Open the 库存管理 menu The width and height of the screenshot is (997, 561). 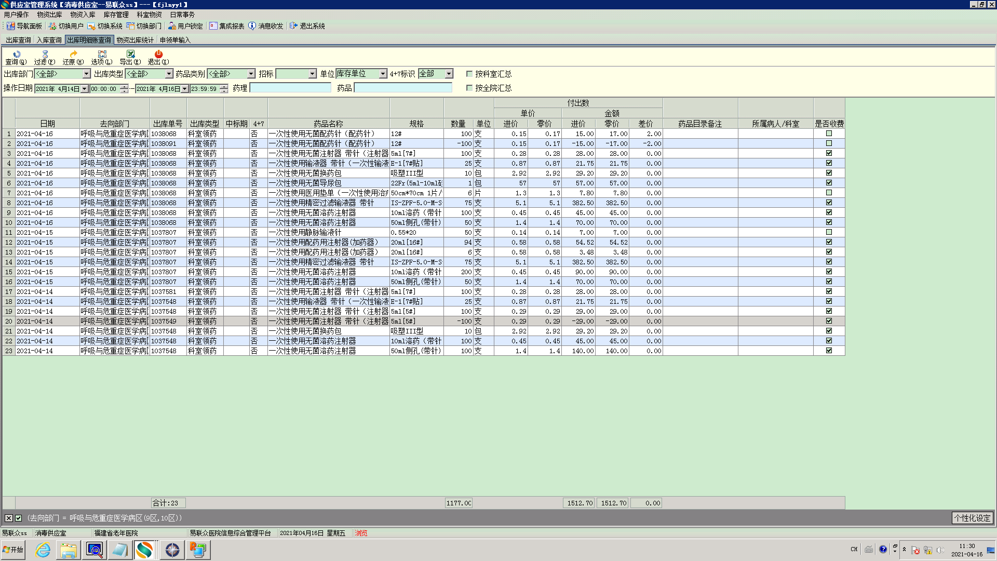tap(116, 15)
